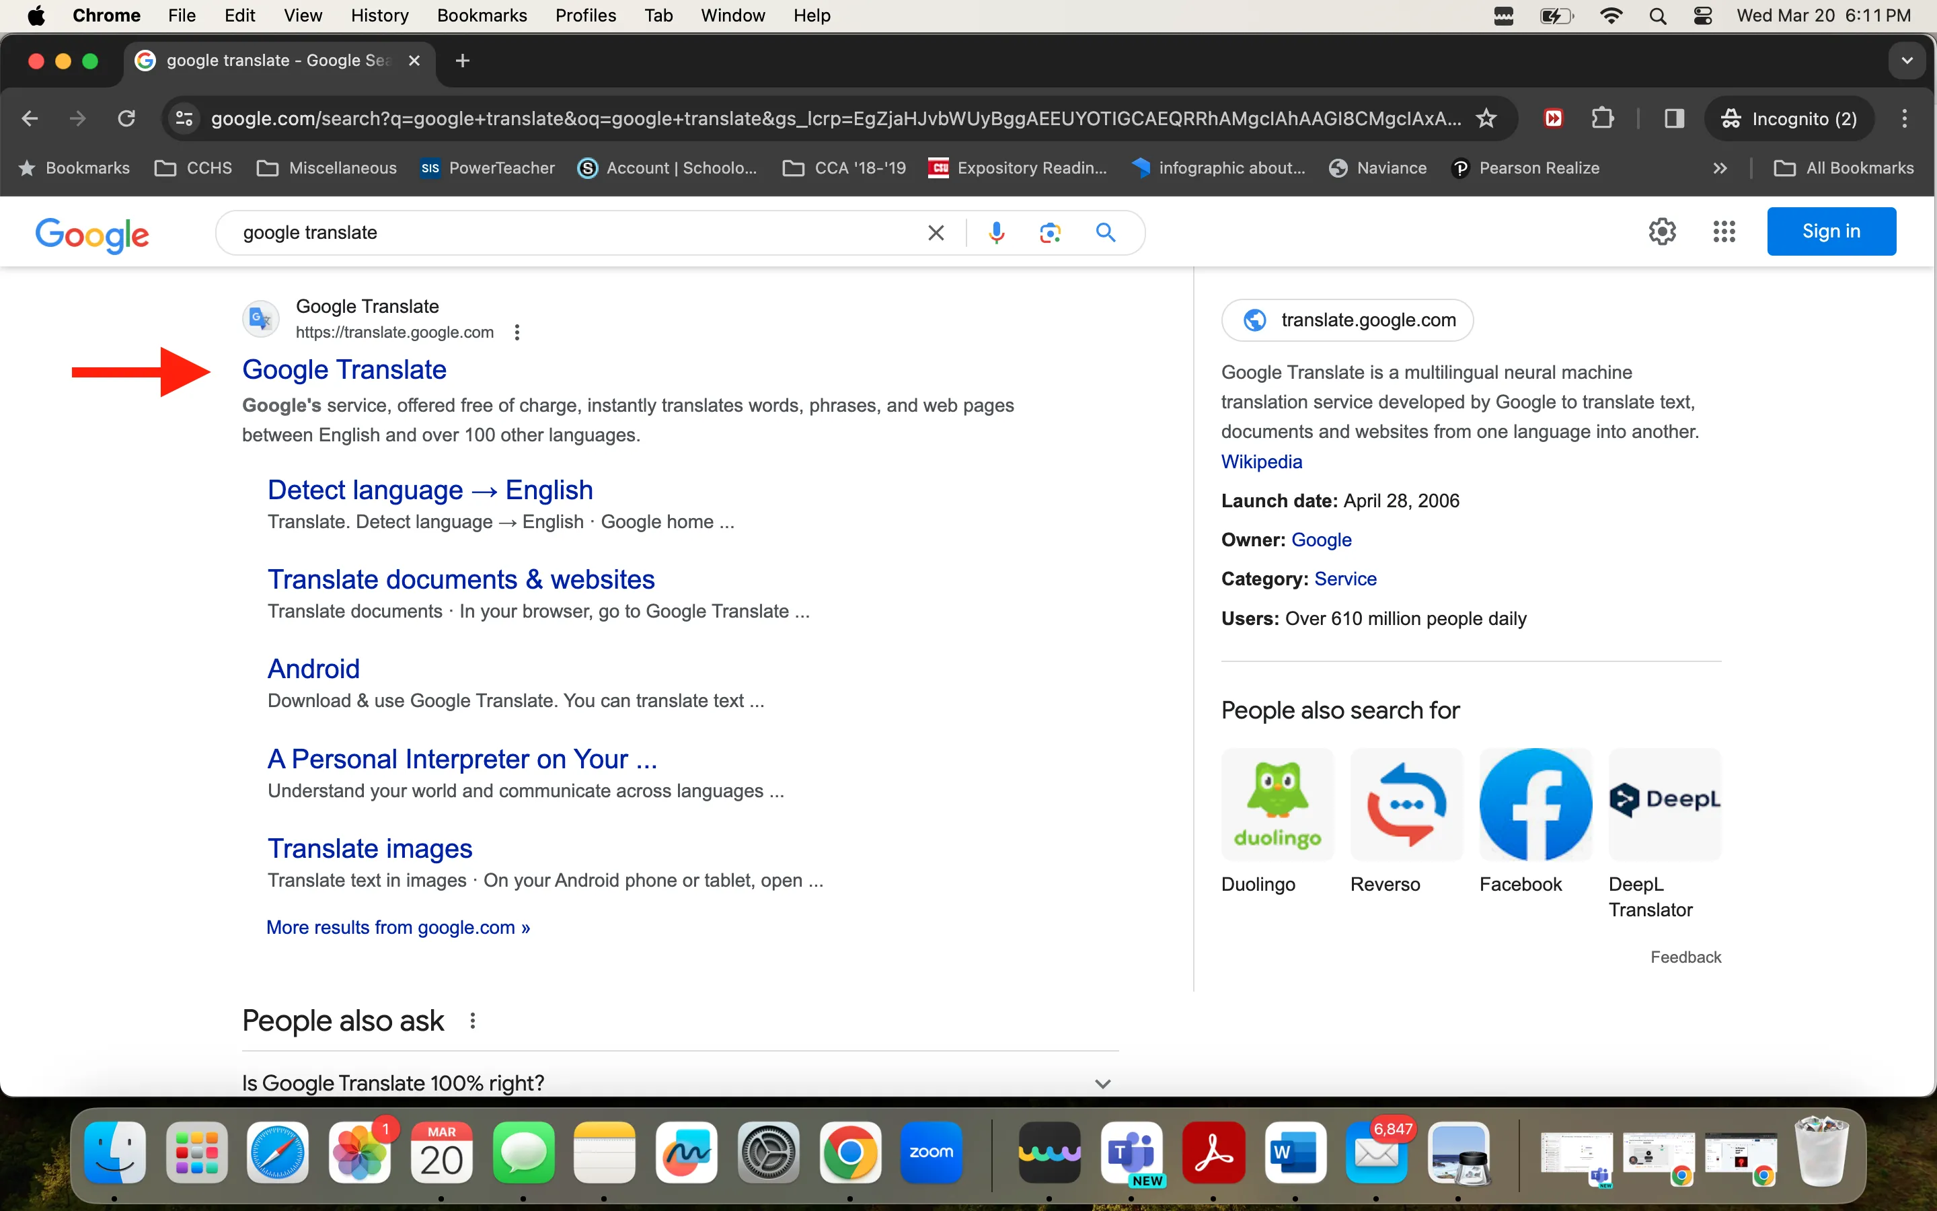This screenshot has height=1211, width=1937.
Task: Click the DeepL Translator icon in related searches
Action: pyautogui.click(x=1663, y=802)
